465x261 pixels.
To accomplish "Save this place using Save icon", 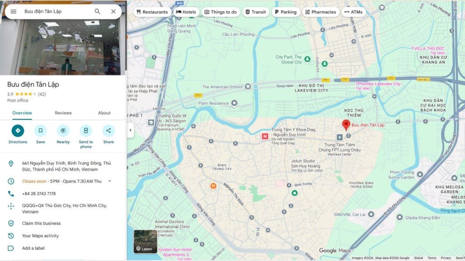I will tap(40, 131).
